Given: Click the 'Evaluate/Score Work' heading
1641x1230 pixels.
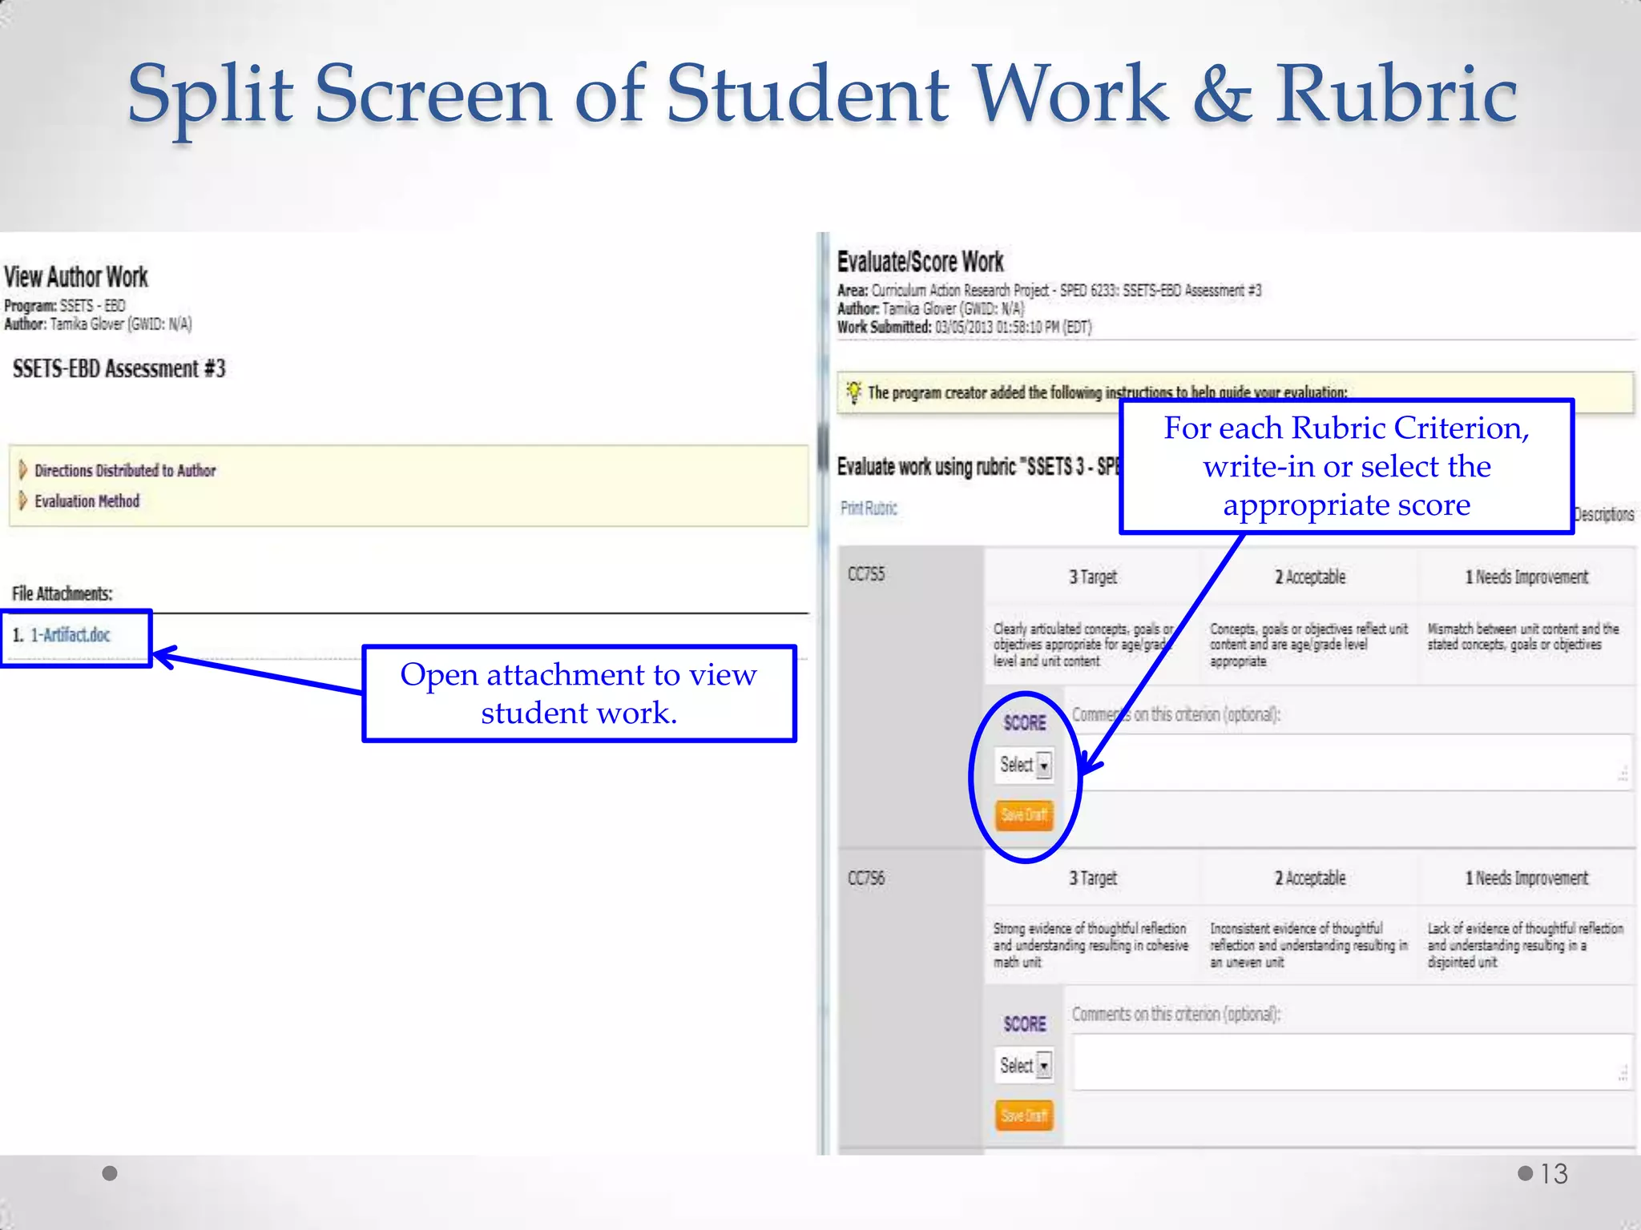Looking at the screenshot, I should [920, 262].
